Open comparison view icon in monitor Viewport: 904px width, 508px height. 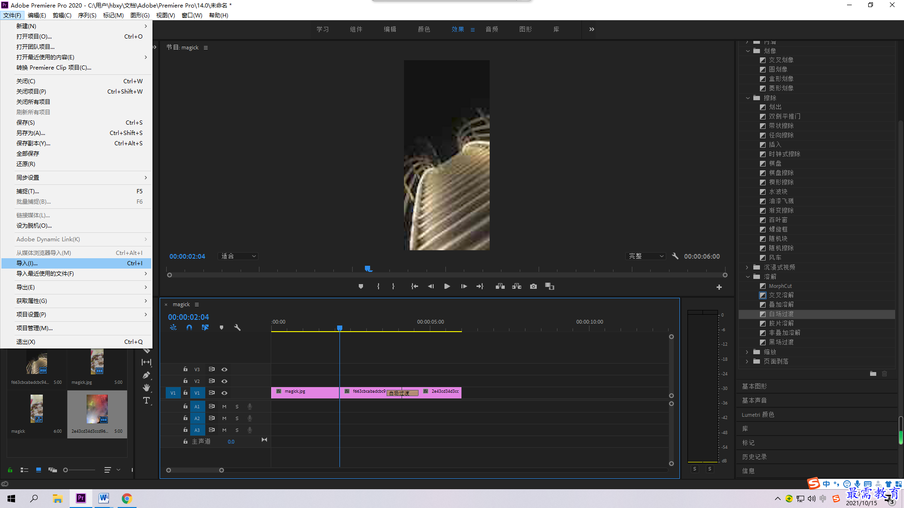pos(549,286)
